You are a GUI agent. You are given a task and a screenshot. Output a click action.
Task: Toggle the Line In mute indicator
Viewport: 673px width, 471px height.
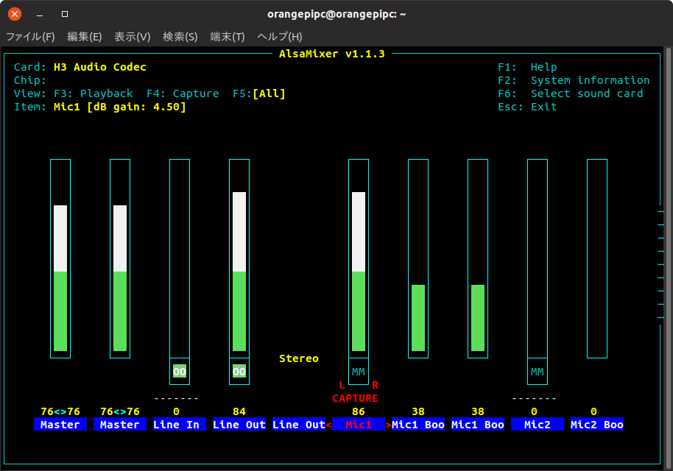[180, 372]
